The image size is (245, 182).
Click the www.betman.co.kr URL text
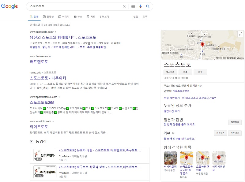click(40, 56)
